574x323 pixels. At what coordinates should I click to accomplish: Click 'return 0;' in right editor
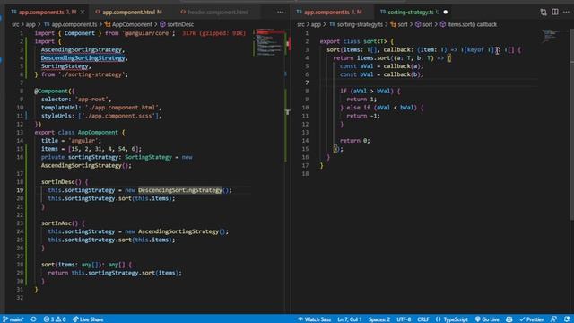(x=355, y=141)
